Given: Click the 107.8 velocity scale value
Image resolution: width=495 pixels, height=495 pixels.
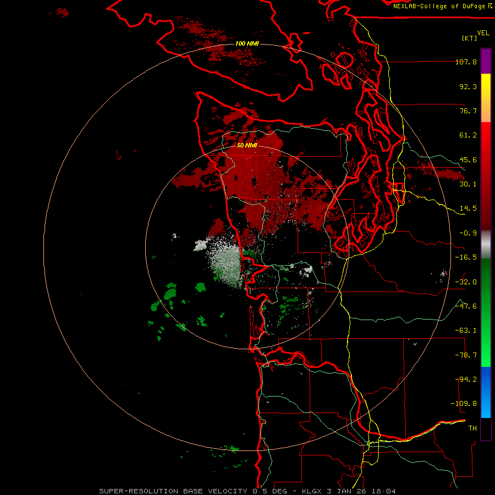Looking at the screenshot, I should 466,62.
